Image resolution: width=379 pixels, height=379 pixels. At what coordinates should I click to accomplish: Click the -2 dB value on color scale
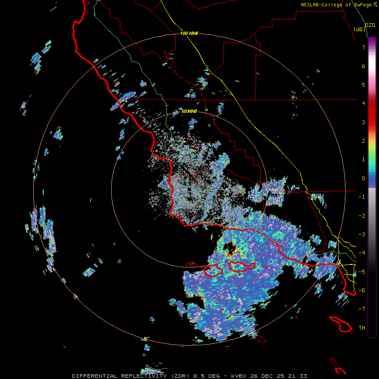tap(362, 216)
